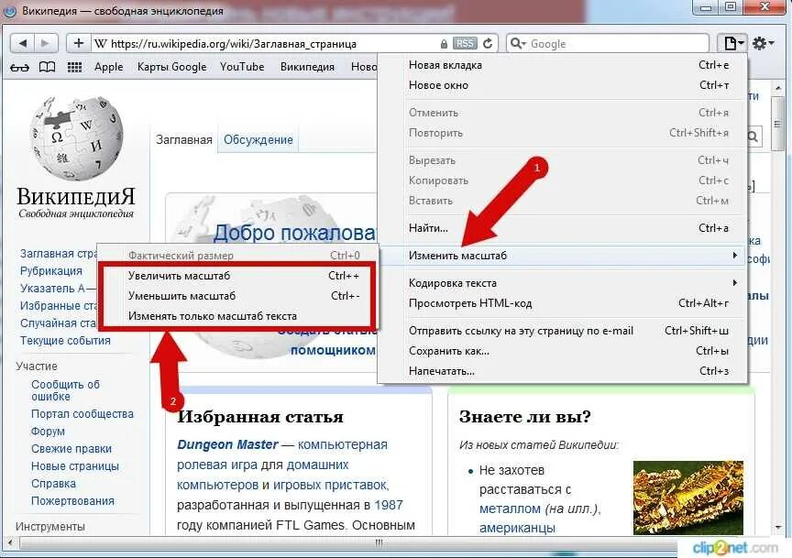Select Фактический размер in submenu

pos(237,256)
